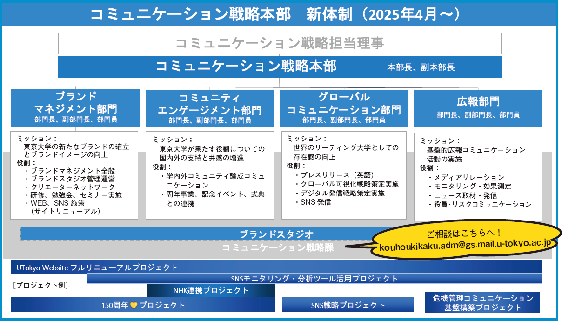Click the NHK連携プロジェクト bar
The height and width of the screenshot is (321, 562).
[x=211, y=290]
